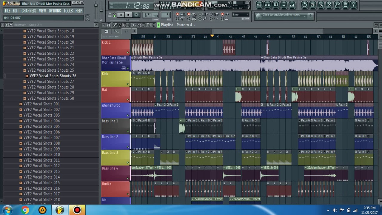Open the Line snap dropdown
The width and height of the screenshot is (382, 215).
[x=241, y=15]
